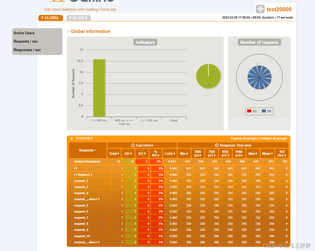Click the 596 99th pct global value

(x=242, y=161)
